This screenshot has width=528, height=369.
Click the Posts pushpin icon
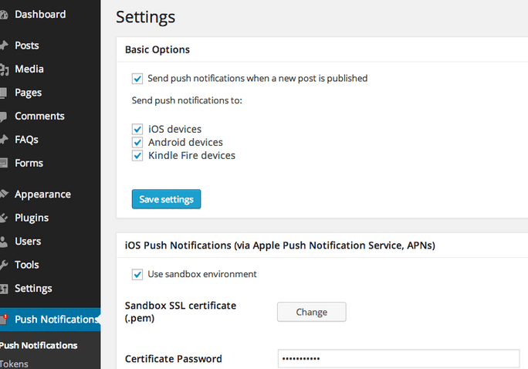3,46
